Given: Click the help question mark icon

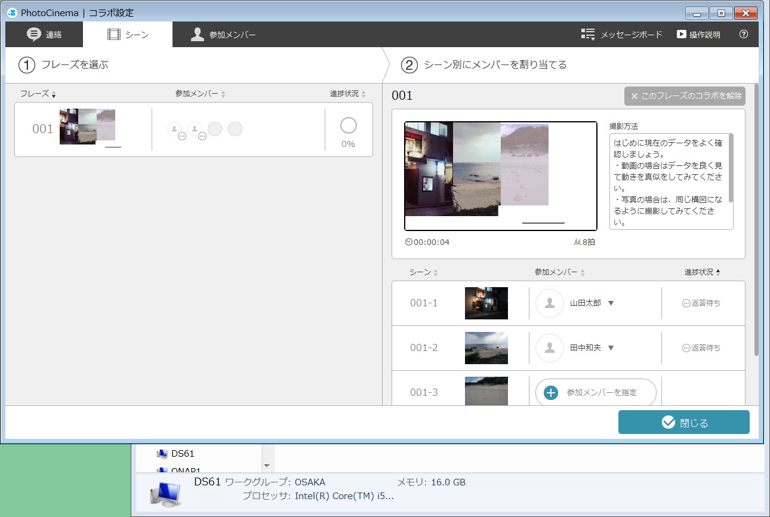Looking at the screenshot, I should 743,34.
